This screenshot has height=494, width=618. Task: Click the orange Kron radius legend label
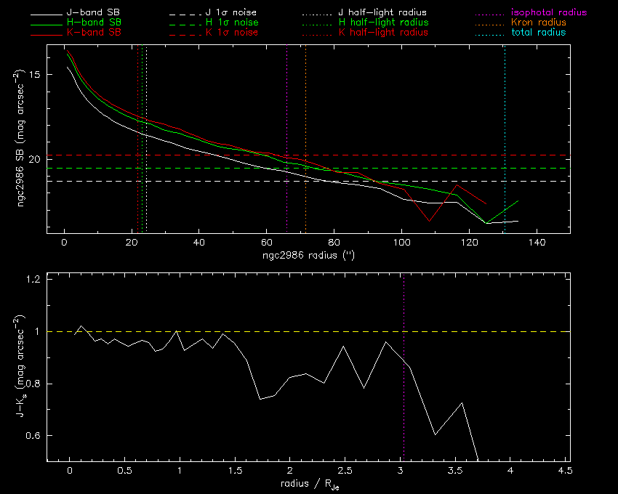pos(539,23)
